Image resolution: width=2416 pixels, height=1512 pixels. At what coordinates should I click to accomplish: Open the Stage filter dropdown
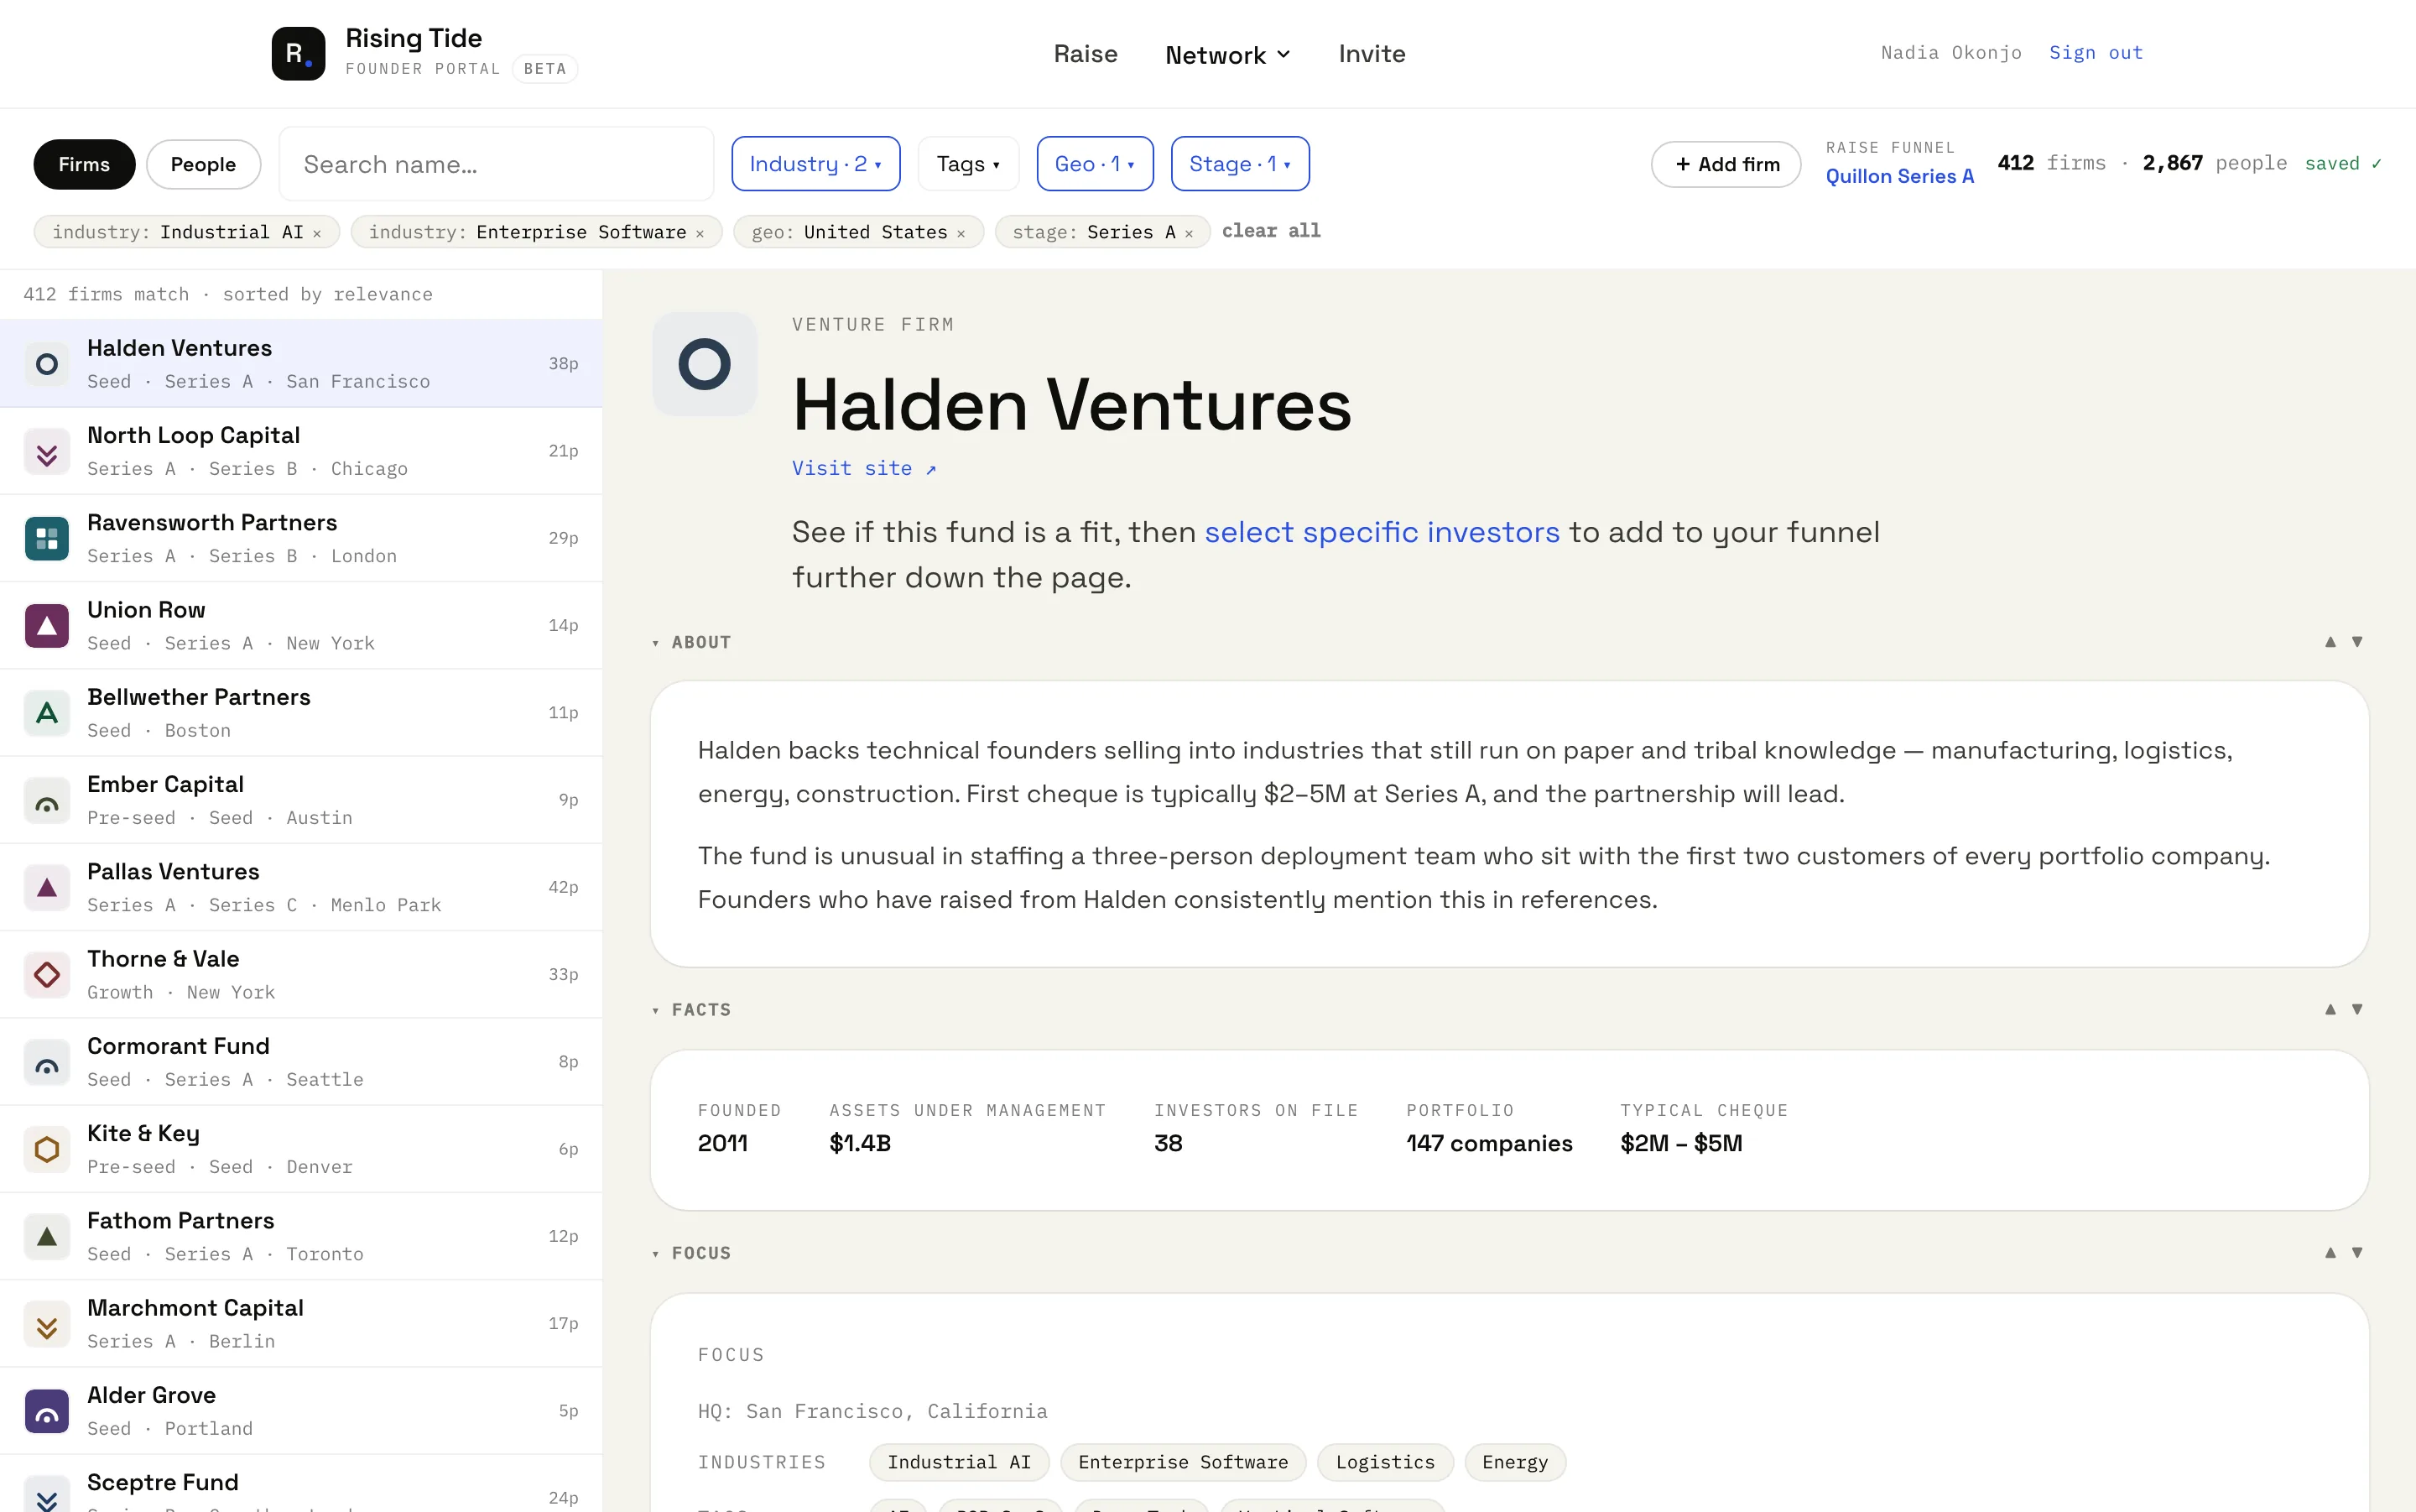tap(1240, 163)
